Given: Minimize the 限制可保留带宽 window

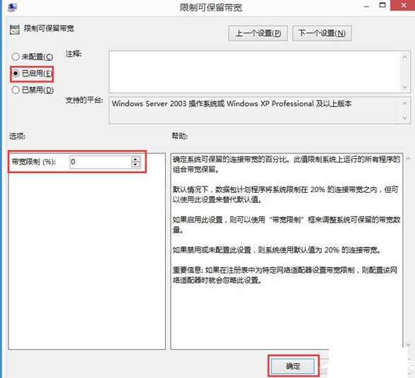Looking at the screenshot, I should (366, 6).
